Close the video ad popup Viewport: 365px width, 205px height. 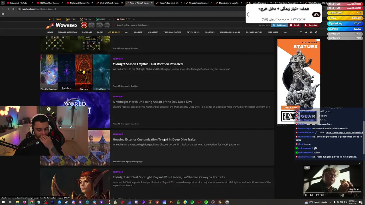pos(360,163)
